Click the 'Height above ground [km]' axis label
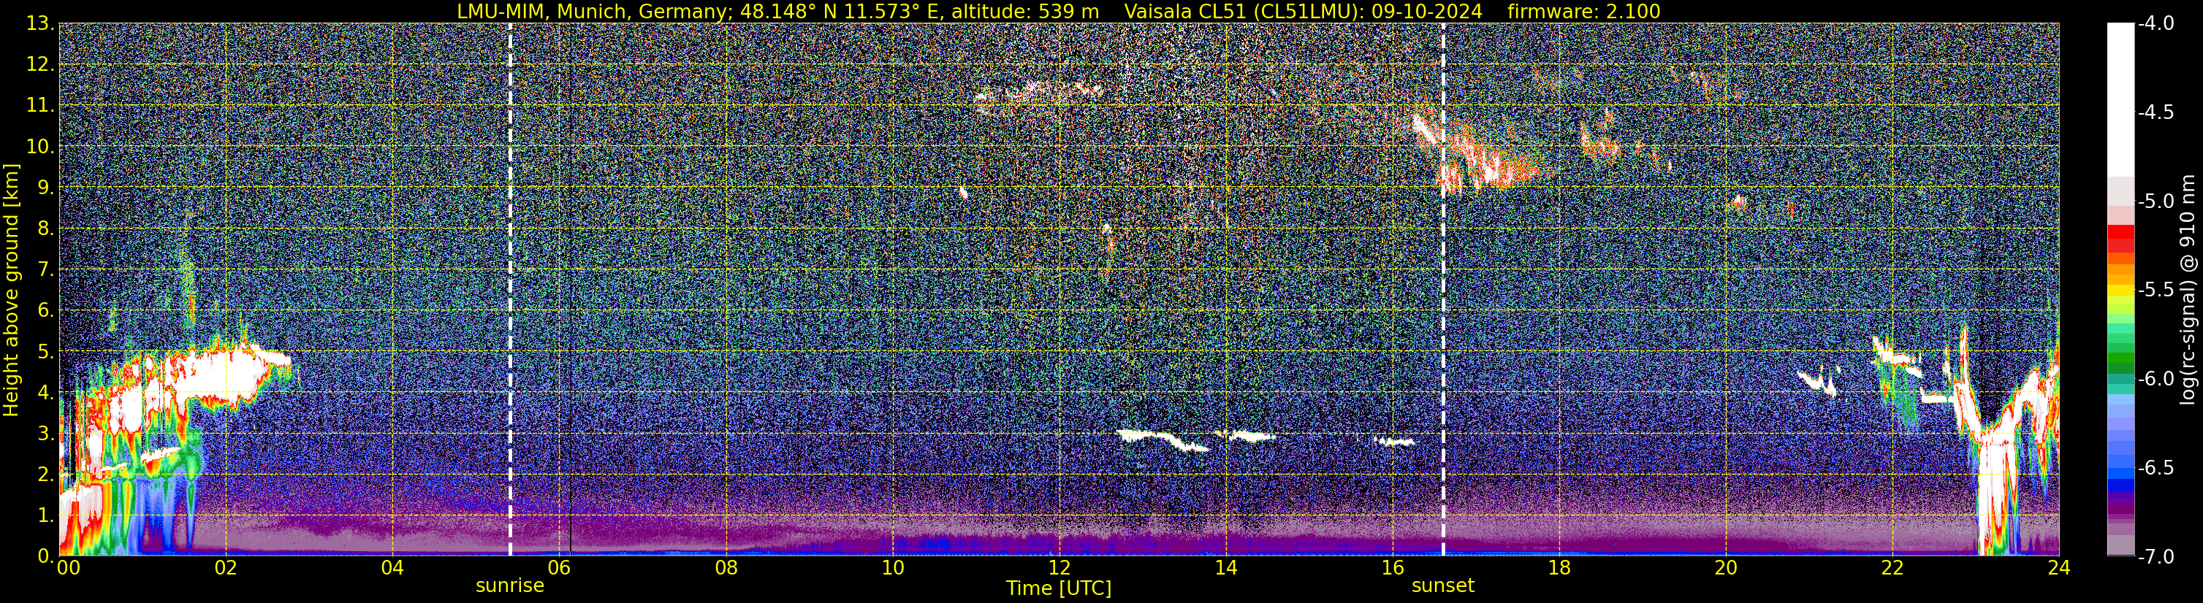The width and height of the screenshot is (2203, 603). 11,291
